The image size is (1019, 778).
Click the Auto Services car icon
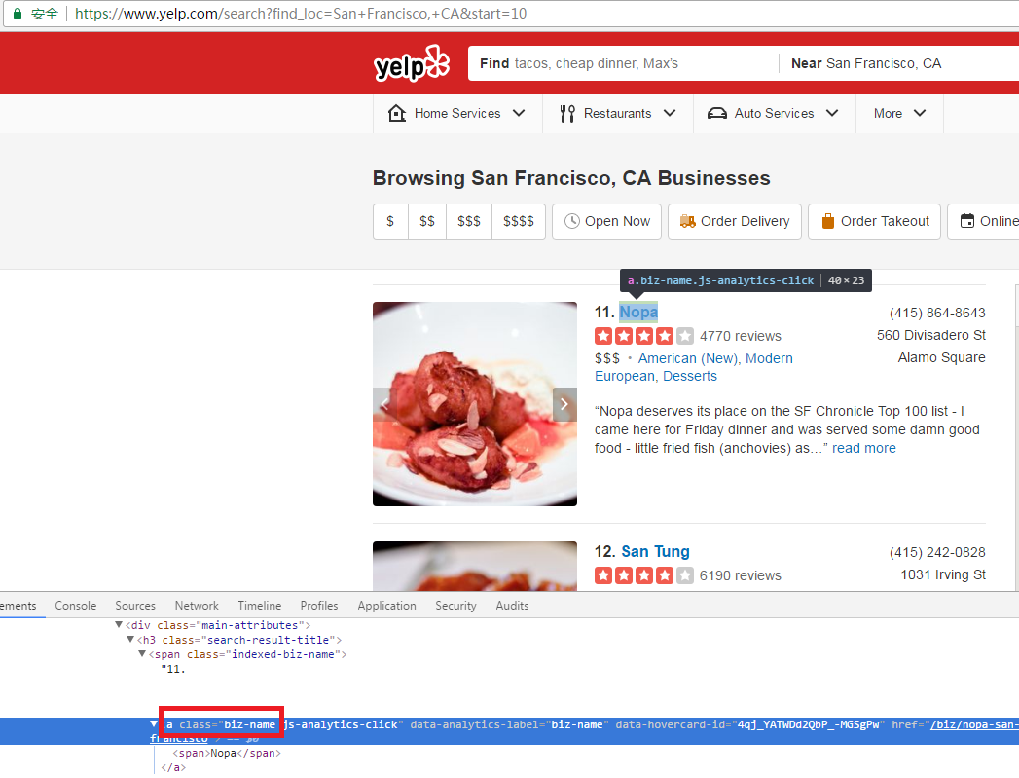717,114
